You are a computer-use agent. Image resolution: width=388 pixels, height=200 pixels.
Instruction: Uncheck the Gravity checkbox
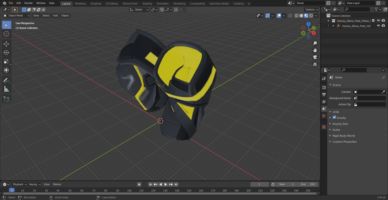click(334, 117)
